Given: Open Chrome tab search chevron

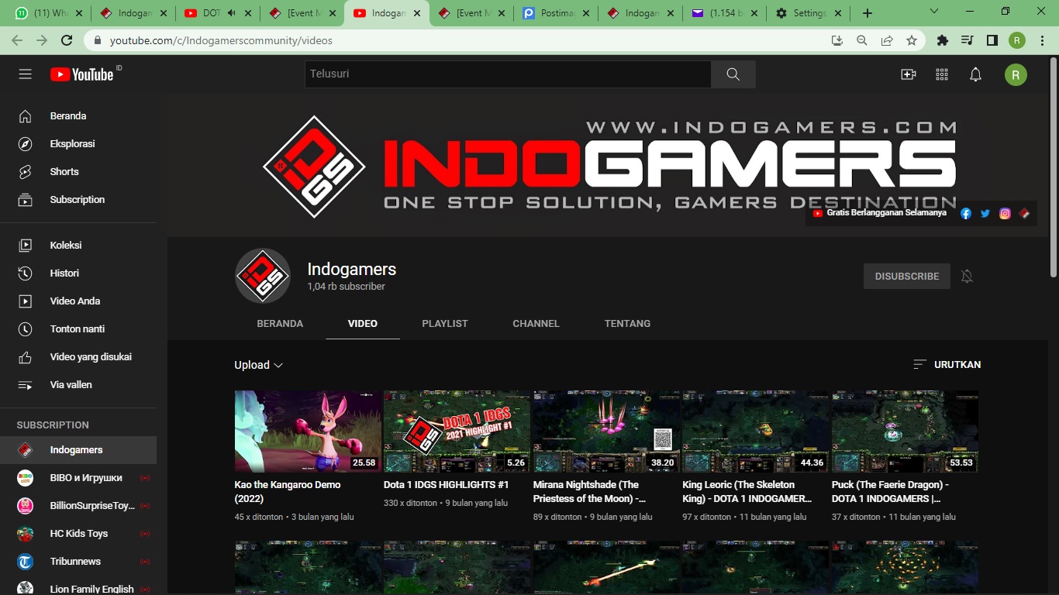Looking at the screenshot, I should [934, 12].
